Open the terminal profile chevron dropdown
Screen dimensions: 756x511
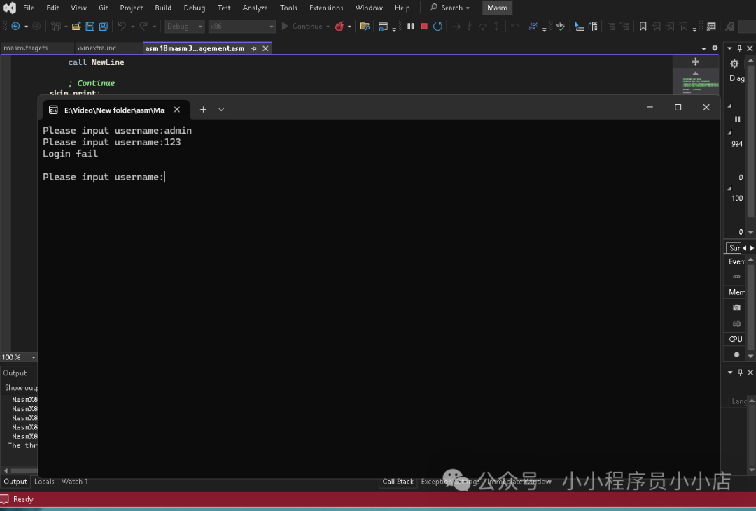(x=221, y=109)
